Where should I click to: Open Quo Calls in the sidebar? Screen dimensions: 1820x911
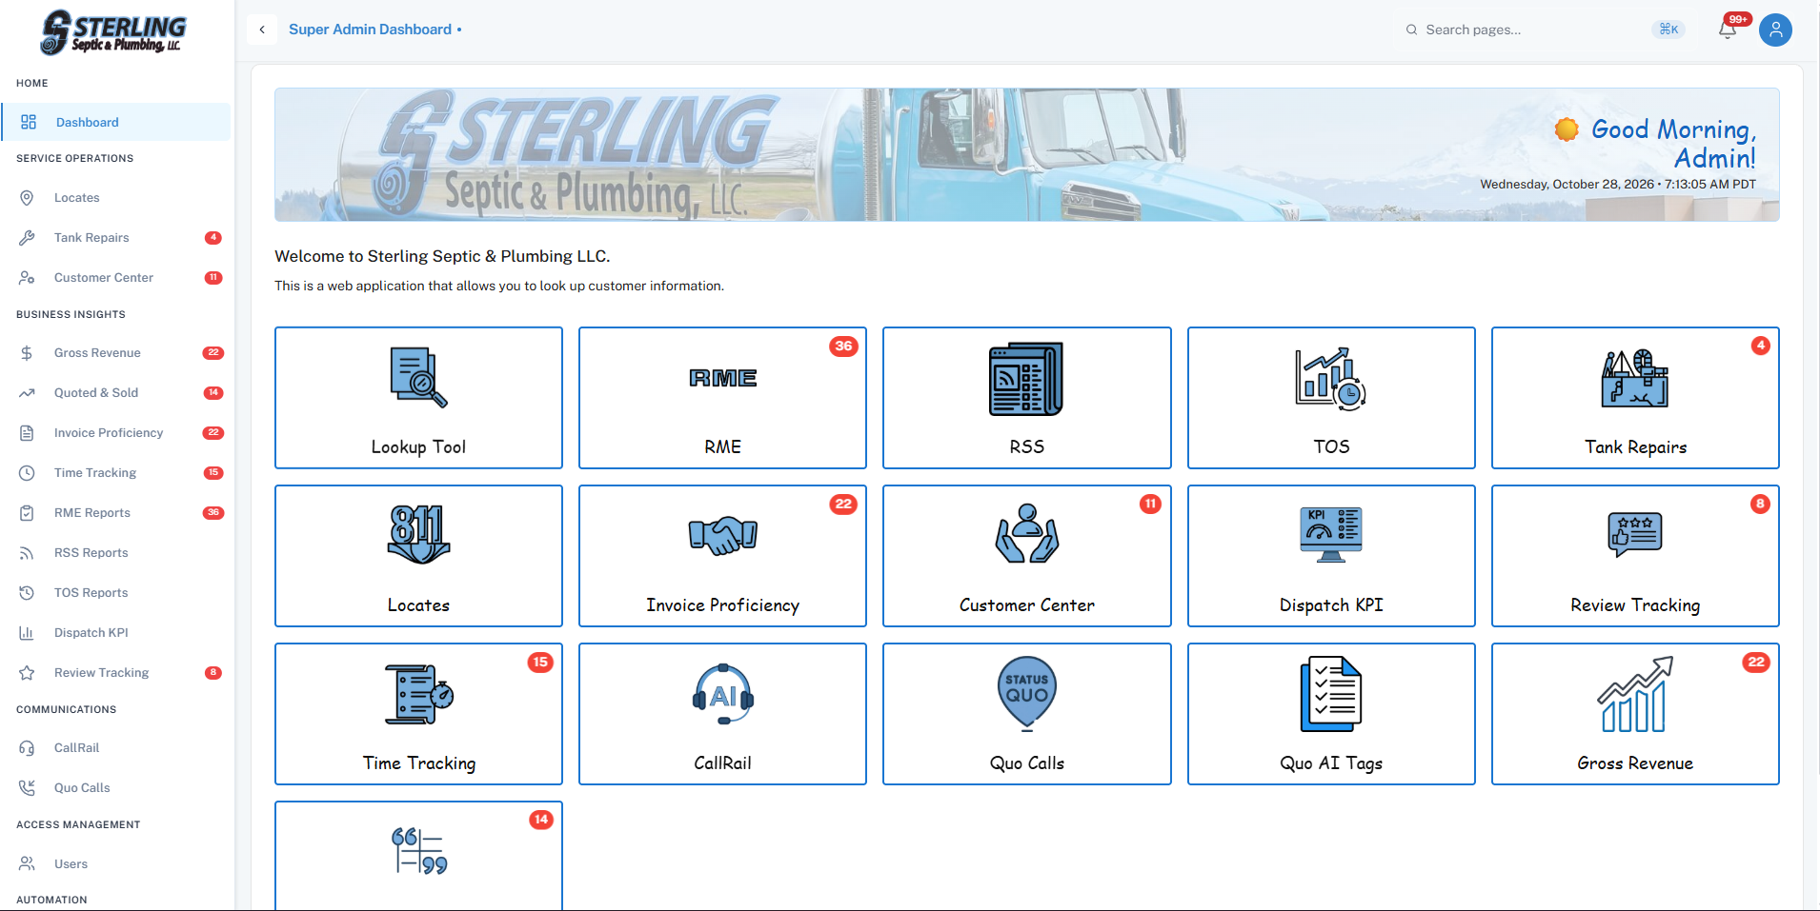pyautogui.click(x=115, y=788)
